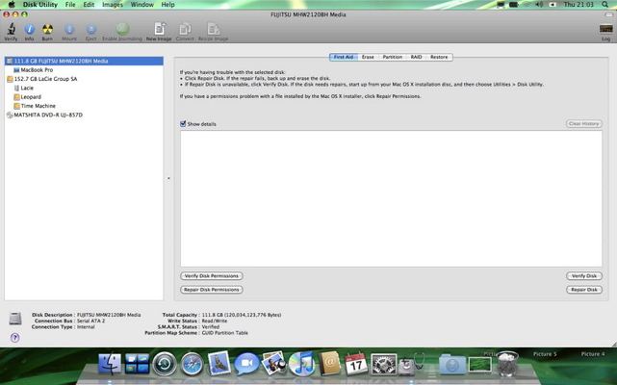The image size is (617, 385).
Task: Switch to the RAID tab
Action: (416, 57)
